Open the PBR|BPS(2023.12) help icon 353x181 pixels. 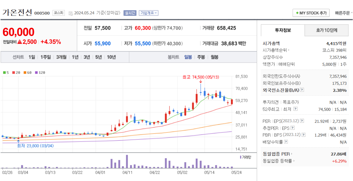[x=303, y=135]
